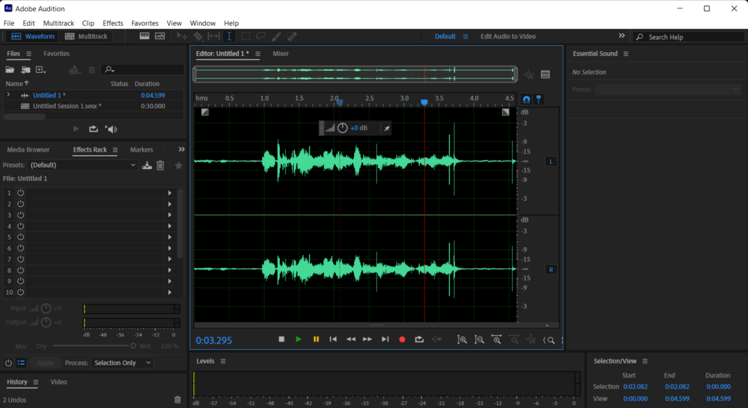This screenshot has width=748, height=408.
Task: Toggle main Effects Rack power button
Action: 8,363
